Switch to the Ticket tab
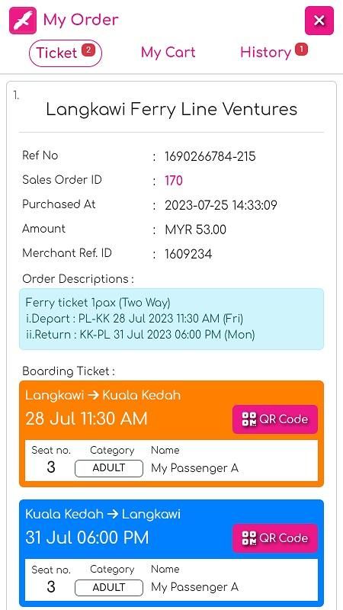Screen dimensions: 343x610 (66, 53)
